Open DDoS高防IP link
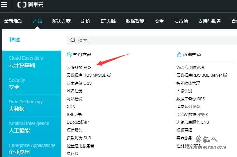This screenshot has height=157, width=237. [x=78, y=122]
